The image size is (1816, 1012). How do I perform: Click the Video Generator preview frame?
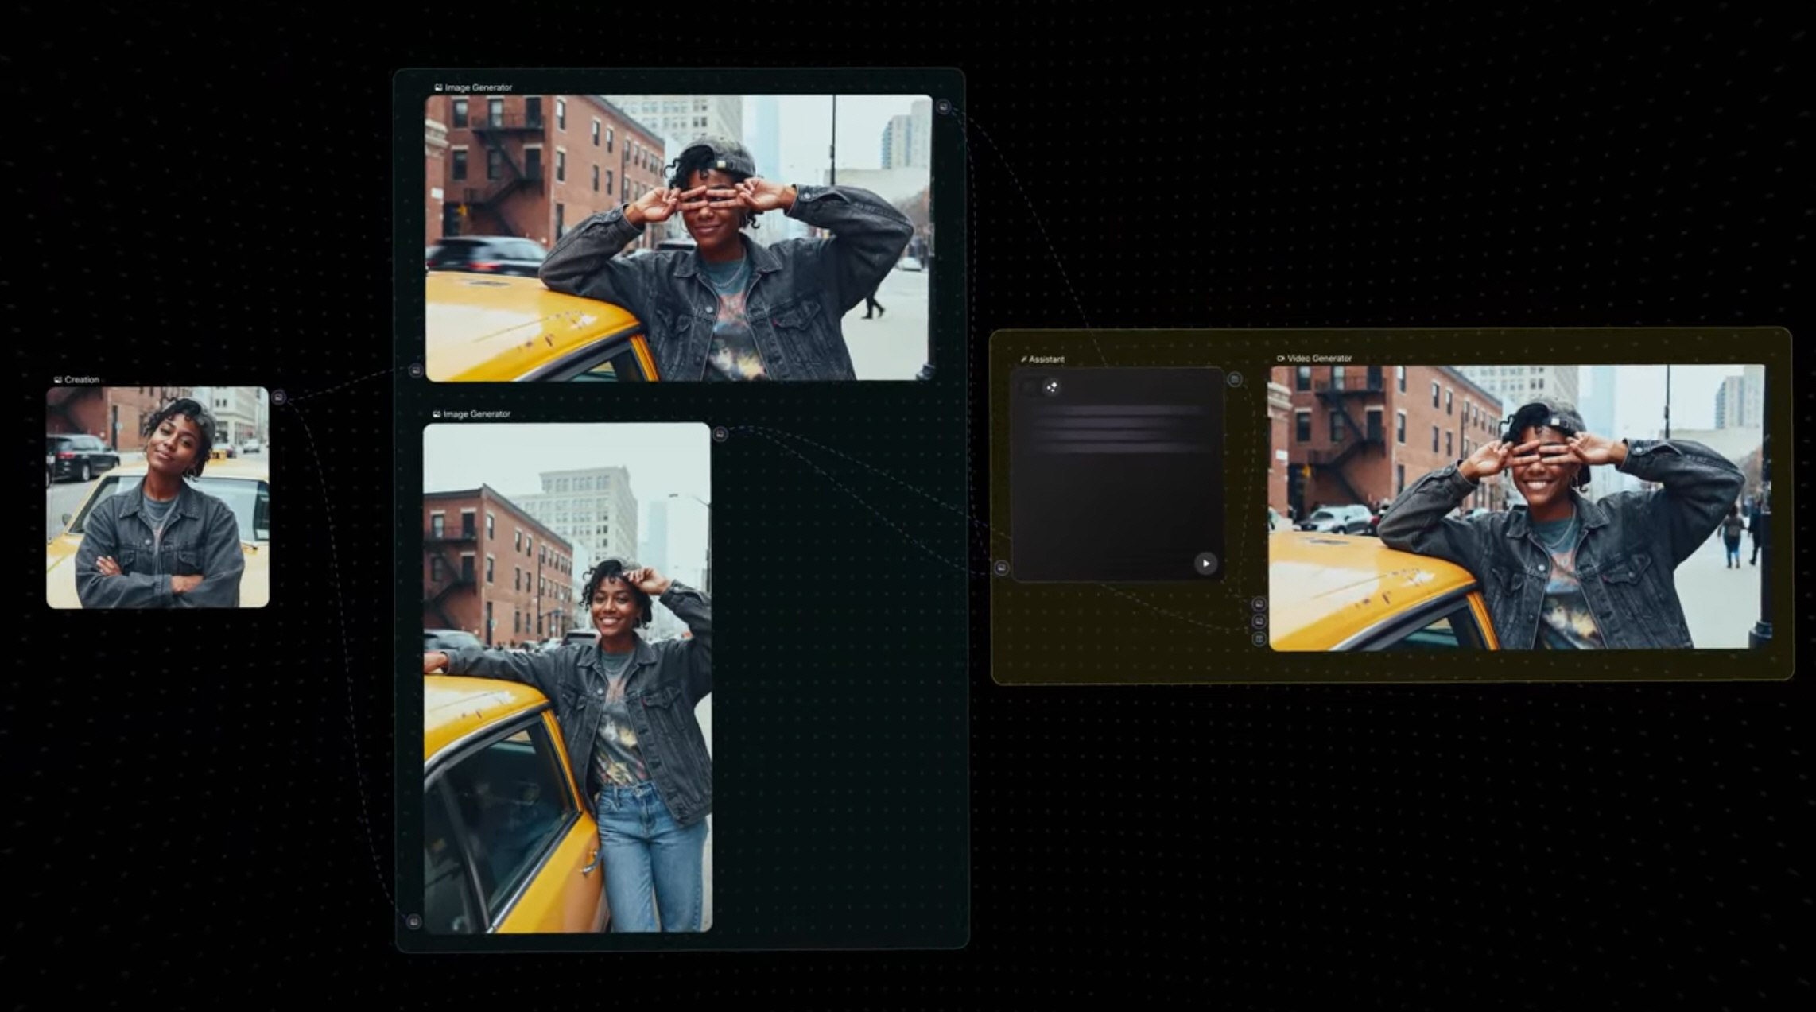coord(1516,507)
